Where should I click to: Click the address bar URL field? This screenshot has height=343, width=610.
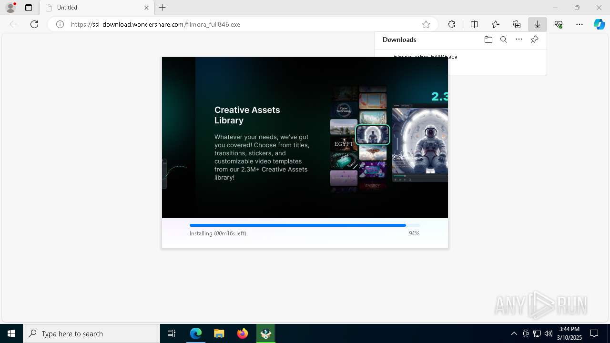pos(243,24)
